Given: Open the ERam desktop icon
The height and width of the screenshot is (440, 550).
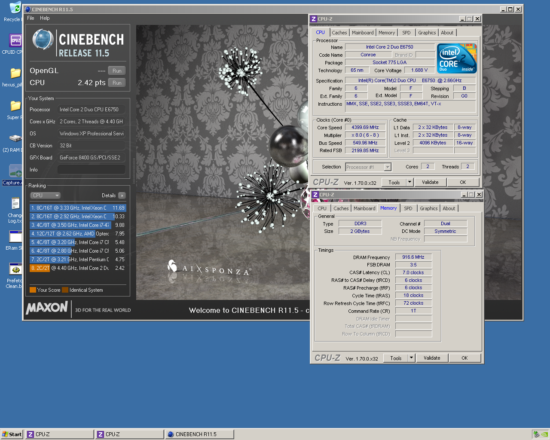Looking at the screenshot, I should [x=15, y=237].
